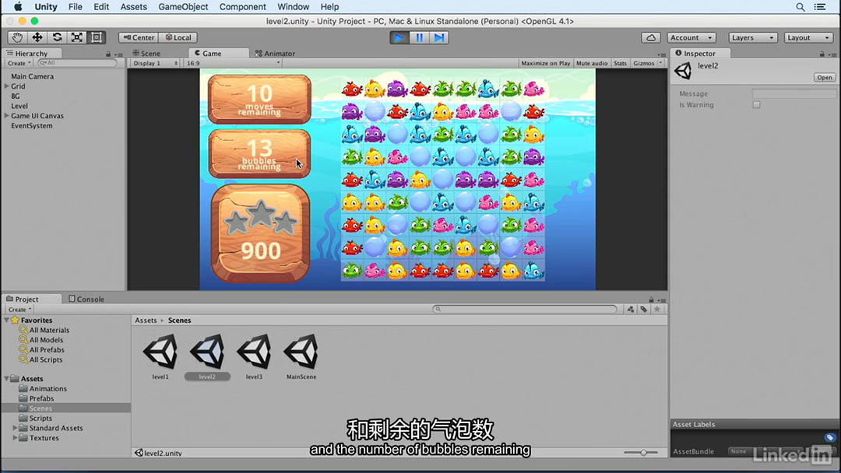Open the 16:9 aspect ratio dropdown
The height and width of the screenshot is (473, 841).
pos(233,63)
